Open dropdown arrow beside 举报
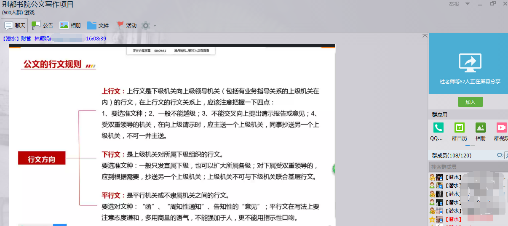 [x=467, y=4]
